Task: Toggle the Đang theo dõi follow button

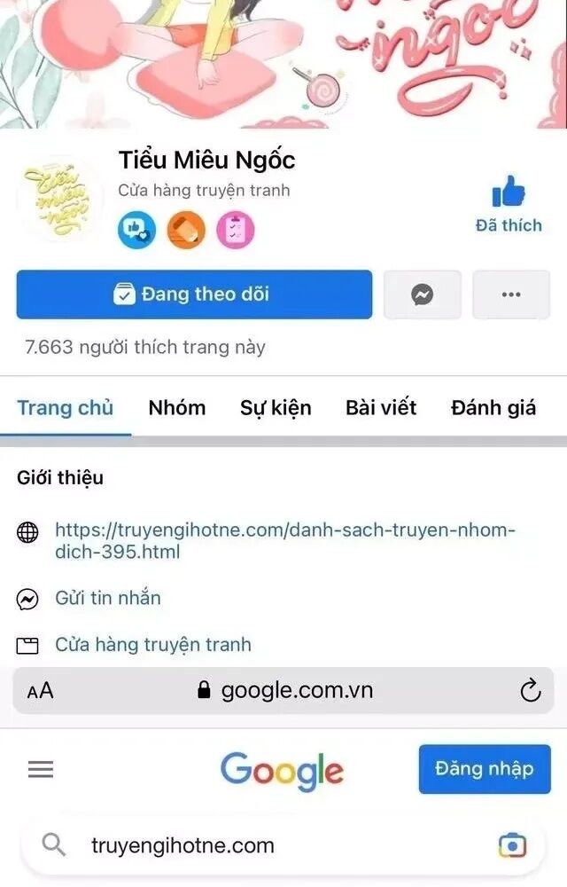Action: pos(194,294)
